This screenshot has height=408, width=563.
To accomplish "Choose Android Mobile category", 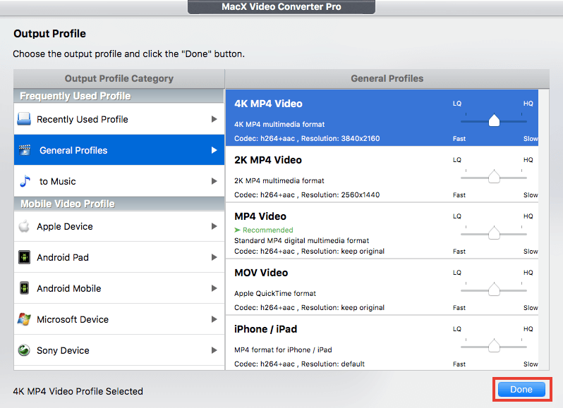I will [x=119, y=288].
